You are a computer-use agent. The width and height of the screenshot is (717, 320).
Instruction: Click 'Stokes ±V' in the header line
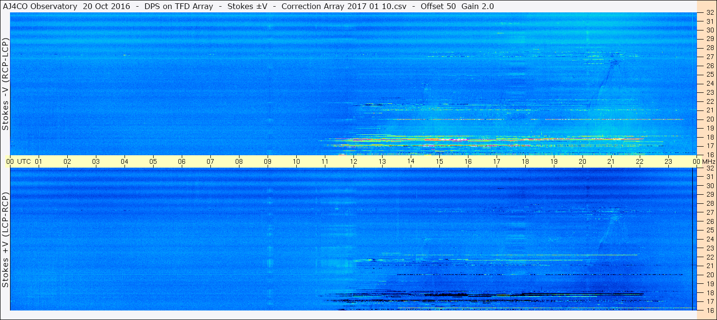coord(247,6)
